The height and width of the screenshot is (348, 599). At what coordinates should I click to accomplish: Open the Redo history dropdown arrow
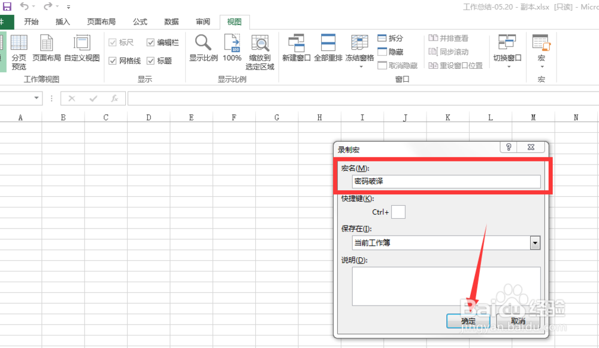tap(57, 7)
